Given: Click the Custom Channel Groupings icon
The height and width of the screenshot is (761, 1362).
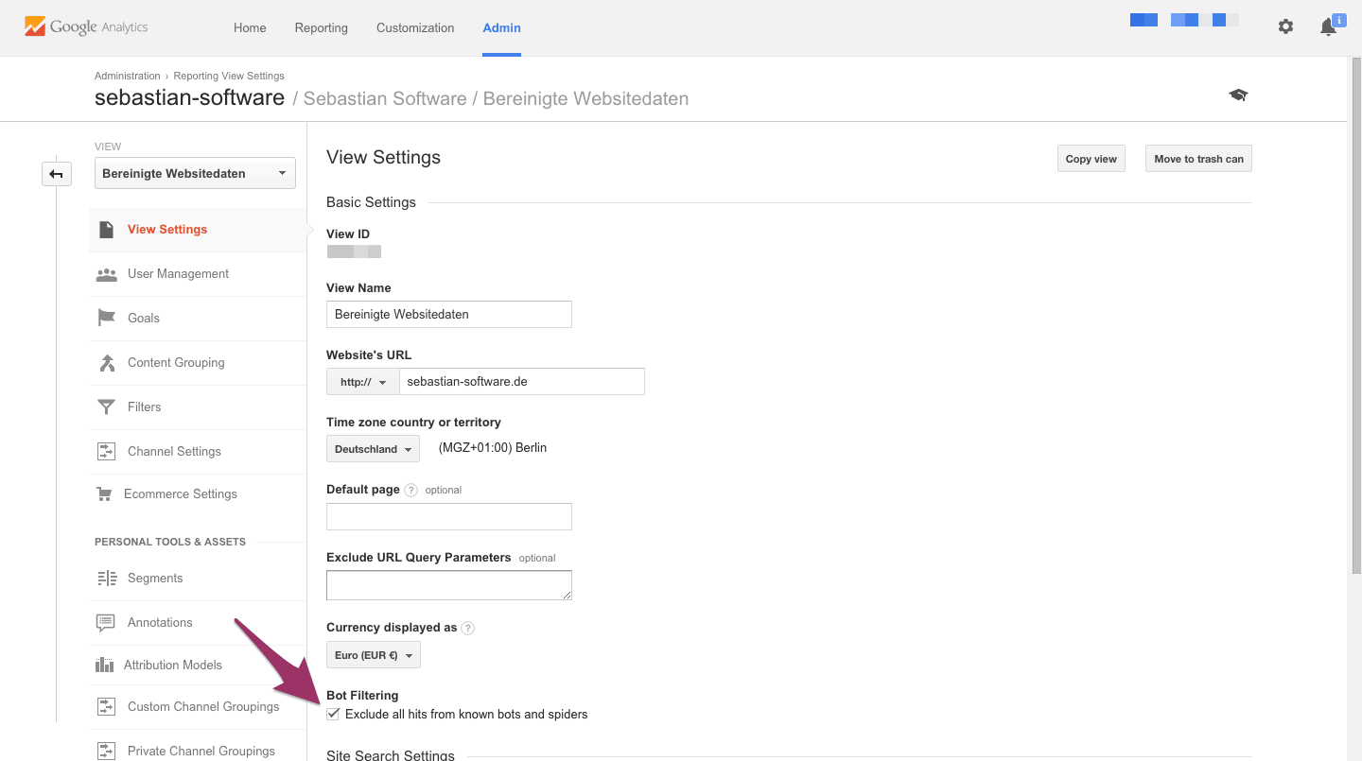Looking at the screenshot, I should click(106, 707).
